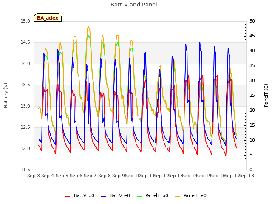Image resolution: width=272 pixels, height=204 pixels.
Task: Click the 10 tick on the PanelT axis
Action: (x=252, y=140)
